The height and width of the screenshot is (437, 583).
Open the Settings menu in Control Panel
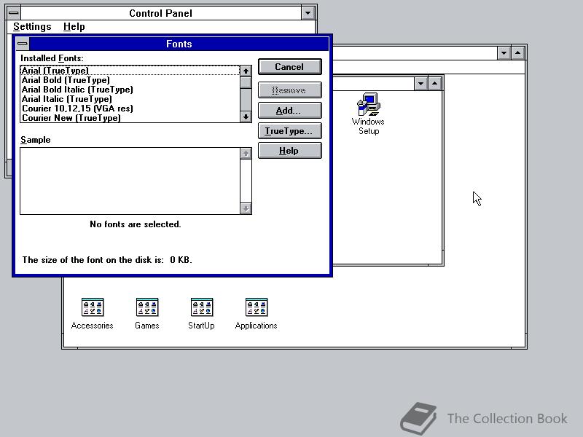(32, 27)
